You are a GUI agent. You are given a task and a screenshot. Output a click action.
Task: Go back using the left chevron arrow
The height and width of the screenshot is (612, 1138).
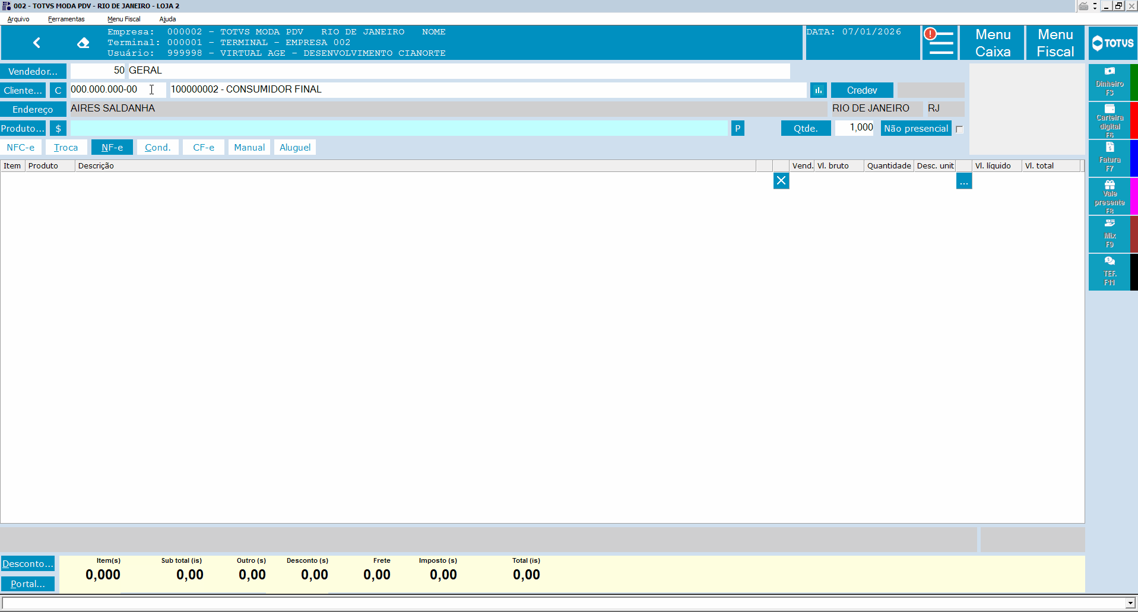pyautogui.click(x=37, y=43)
